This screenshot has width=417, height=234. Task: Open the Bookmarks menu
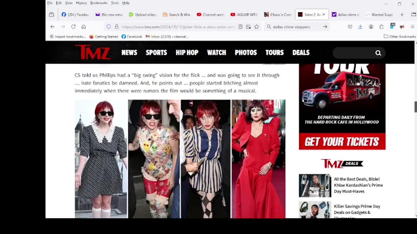[x=99, y=3]
